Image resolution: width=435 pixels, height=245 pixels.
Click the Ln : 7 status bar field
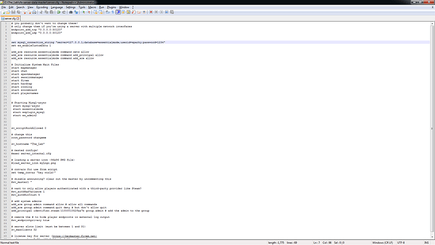316,242
